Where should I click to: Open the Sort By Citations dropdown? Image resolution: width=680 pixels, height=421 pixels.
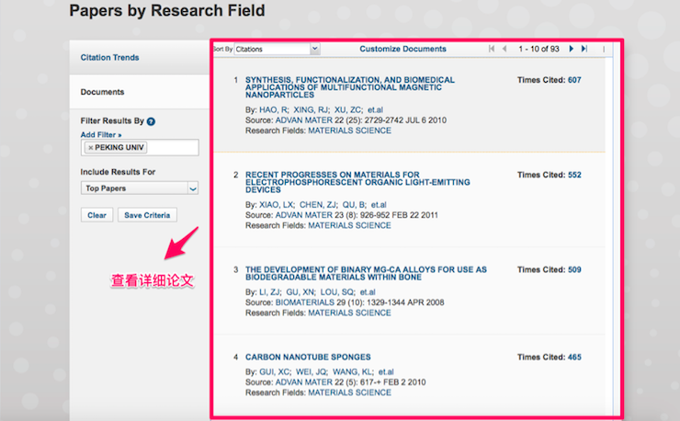tap(277, 49)
